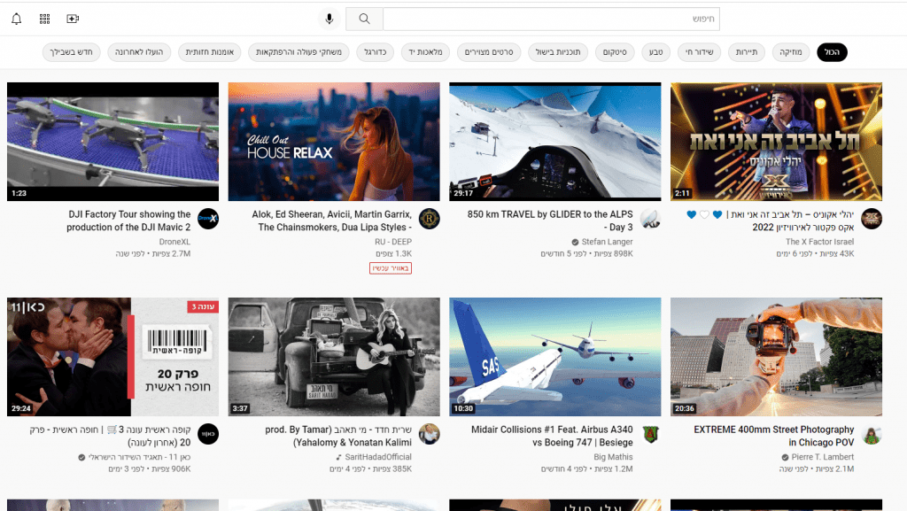Open the YouTube apps grid
The image size is (907, 511).
point(44,19)
